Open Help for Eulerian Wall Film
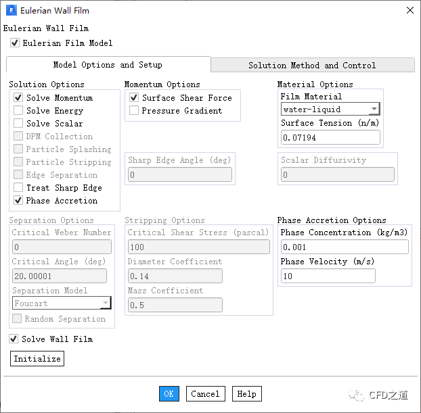The image size is (421, 413). 247,393
